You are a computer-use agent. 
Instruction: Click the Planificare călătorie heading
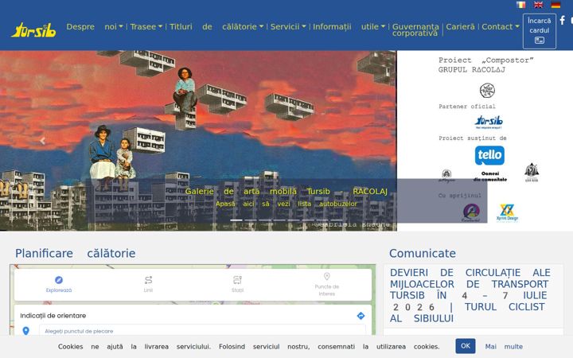click(x=76, y=253)
